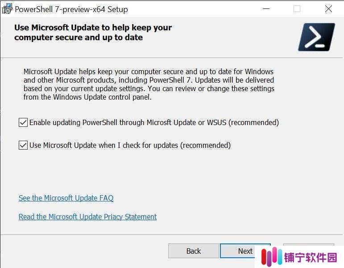344x268 pixels.
Task: Uncheck the Use Microsoft Update when checking box
Action: coord(23,145)
